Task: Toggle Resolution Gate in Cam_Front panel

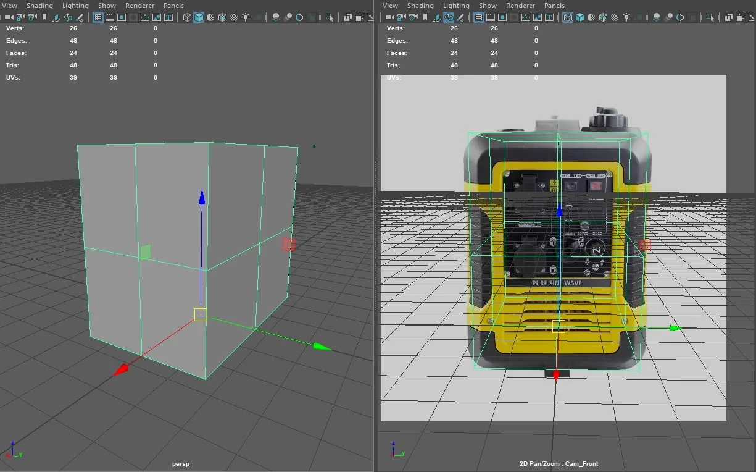Action: click(x=502, y=18)
